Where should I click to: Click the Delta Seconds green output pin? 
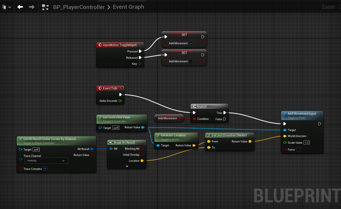[x=120, y=101]
